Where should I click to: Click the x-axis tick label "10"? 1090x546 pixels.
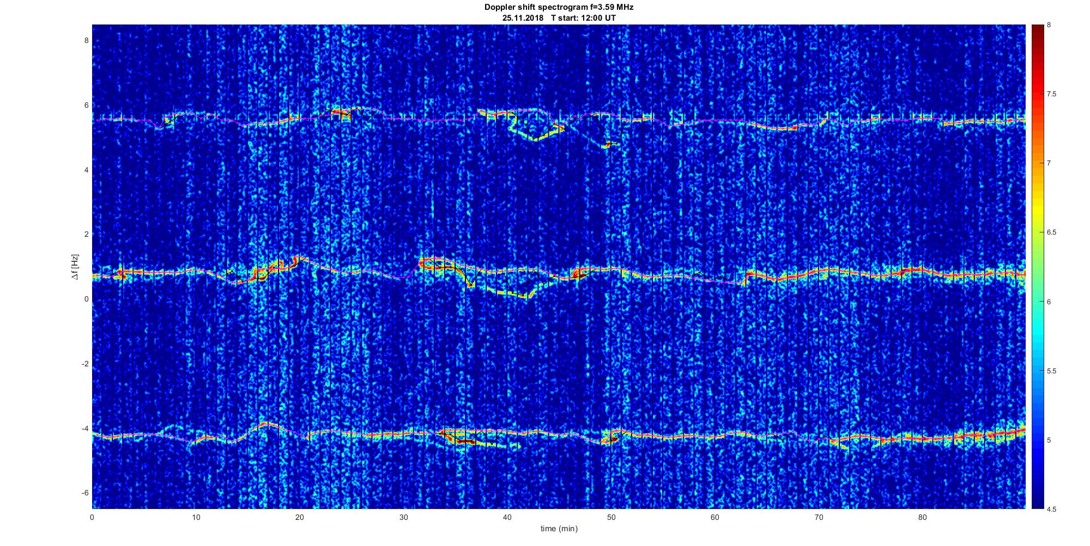(x=196, y=517)
